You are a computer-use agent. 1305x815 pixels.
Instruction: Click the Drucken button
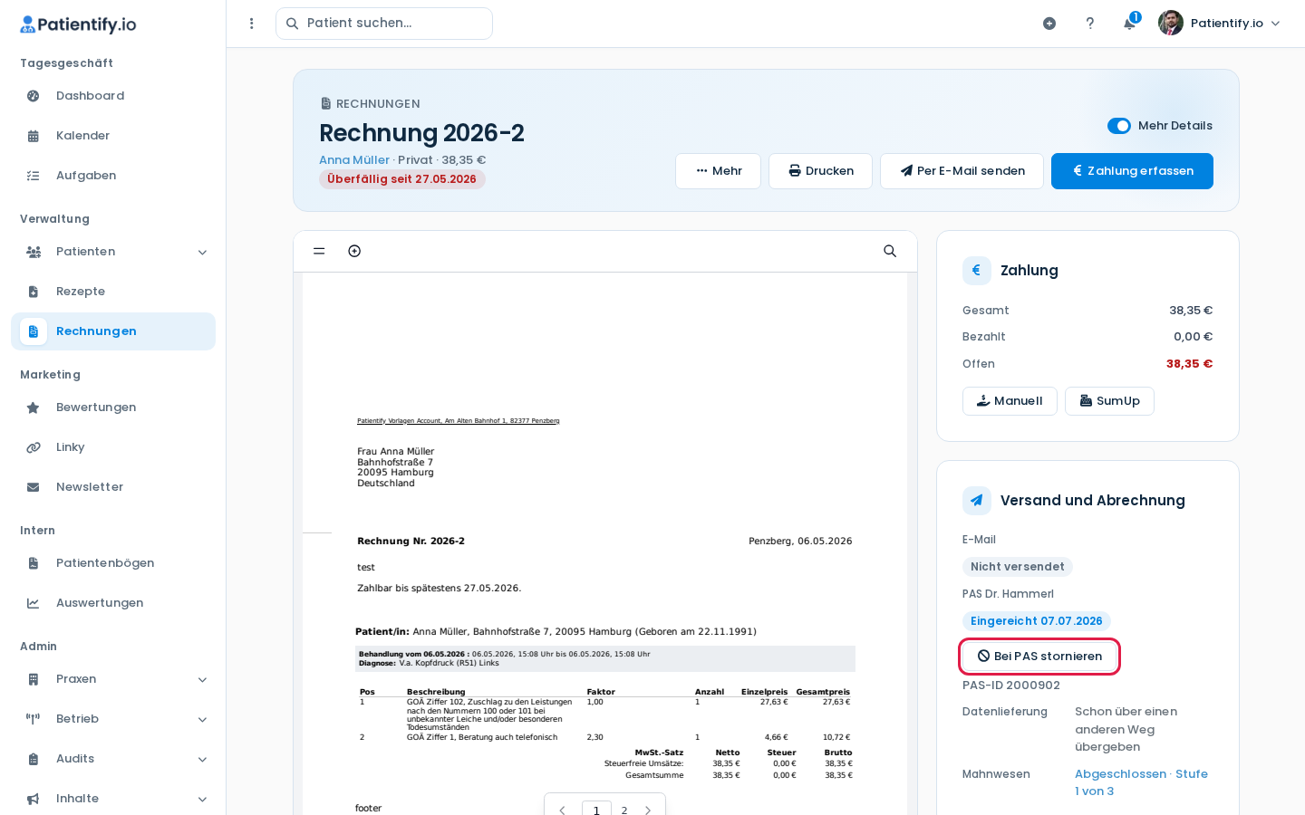click(820, 171)
